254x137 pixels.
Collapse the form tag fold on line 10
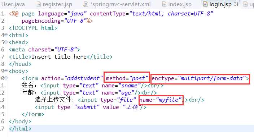pos(6,78)
